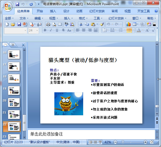Open the 格式 classic menu
The image size is (161, 147).
point(83,18)
